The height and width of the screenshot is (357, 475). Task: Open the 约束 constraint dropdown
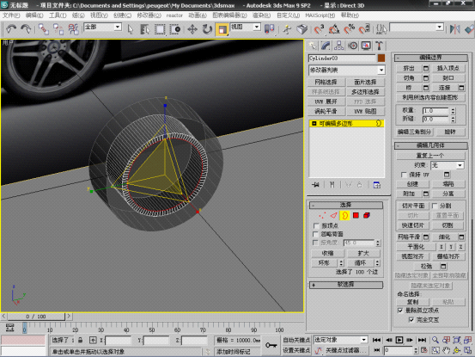click(448, 165)
